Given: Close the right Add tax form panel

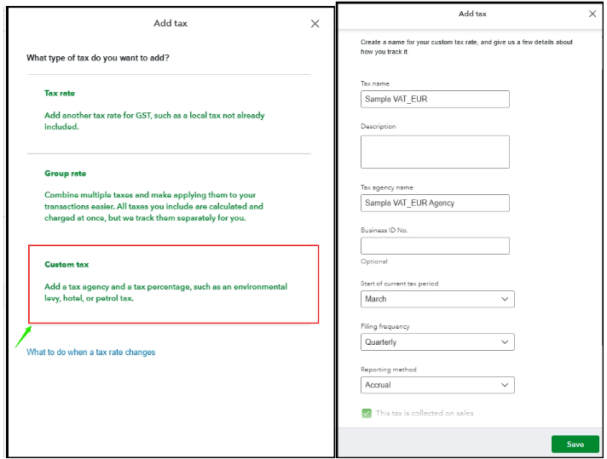Looking at the screenshot, I should 593,14.
